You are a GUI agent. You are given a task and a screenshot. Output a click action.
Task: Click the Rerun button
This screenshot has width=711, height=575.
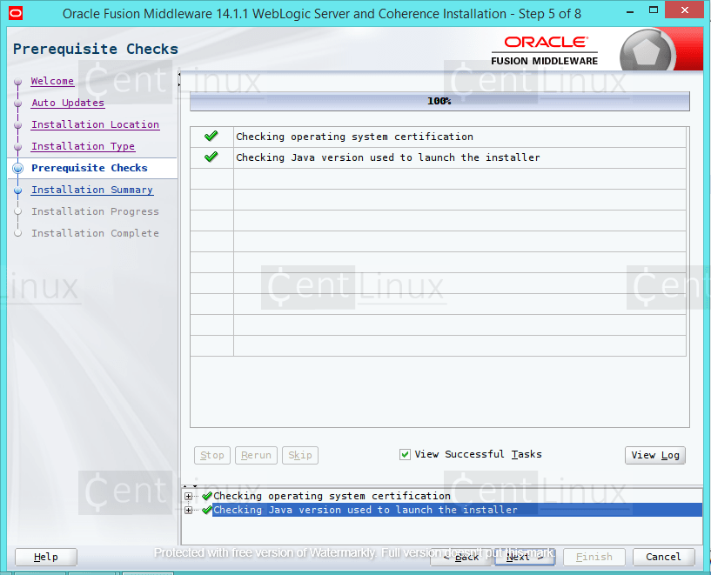[x=256, y=455]
